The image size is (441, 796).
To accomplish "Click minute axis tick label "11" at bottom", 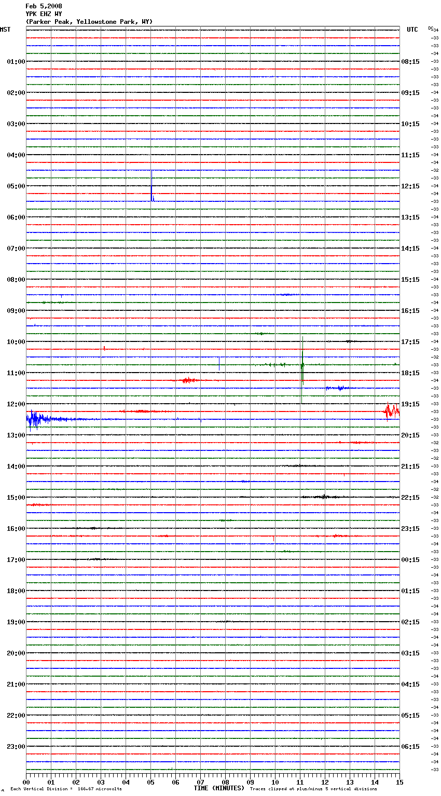I will [300, 782].
